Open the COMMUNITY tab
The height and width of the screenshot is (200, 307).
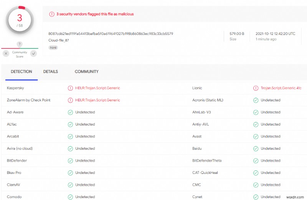pos(86,72)
